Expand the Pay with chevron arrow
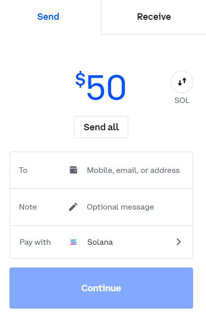 178,242
